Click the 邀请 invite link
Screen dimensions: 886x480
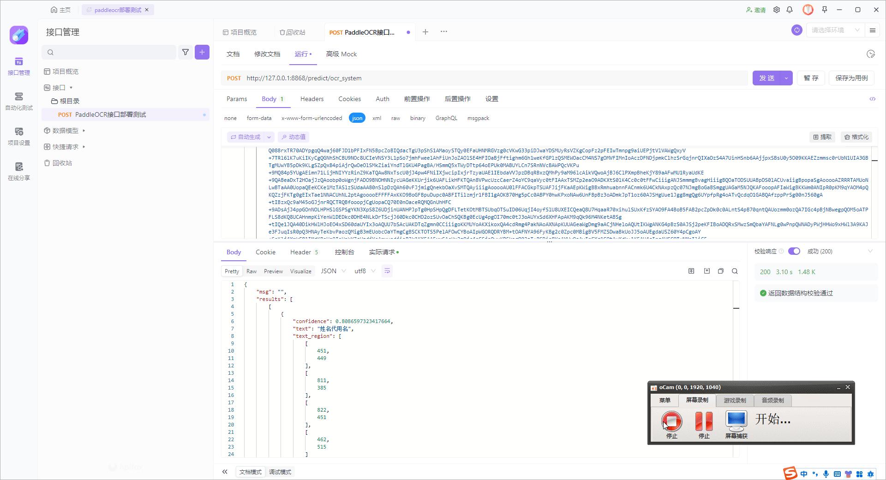tap(756, 10)
